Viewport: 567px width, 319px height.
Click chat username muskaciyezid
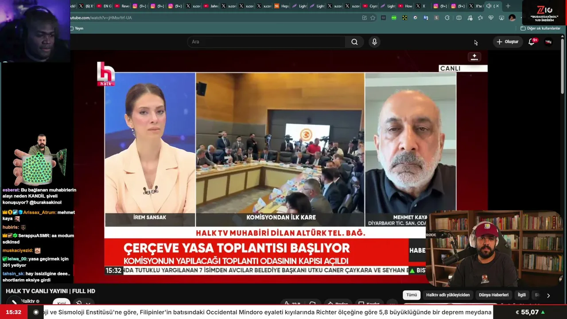[18, 250]
